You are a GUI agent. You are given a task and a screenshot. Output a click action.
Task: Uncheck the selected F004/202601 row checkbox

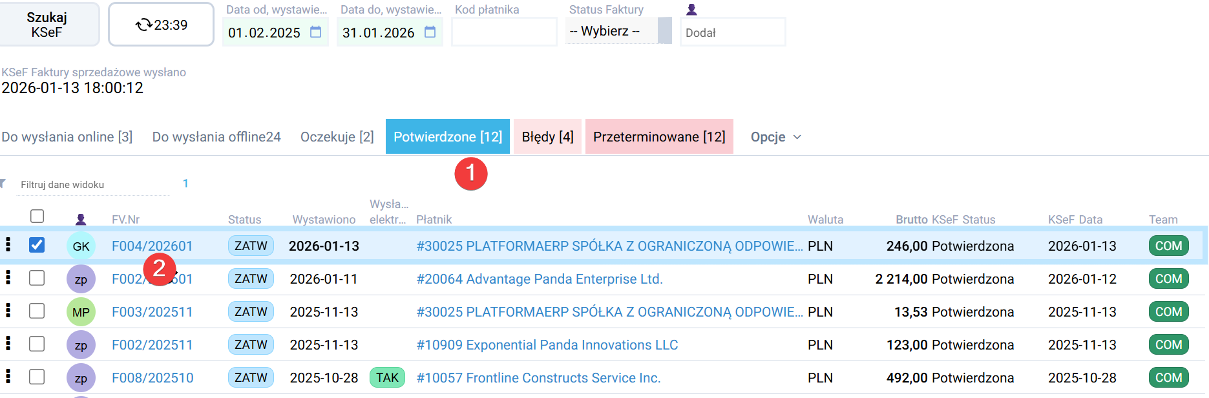tap(37, 246)
